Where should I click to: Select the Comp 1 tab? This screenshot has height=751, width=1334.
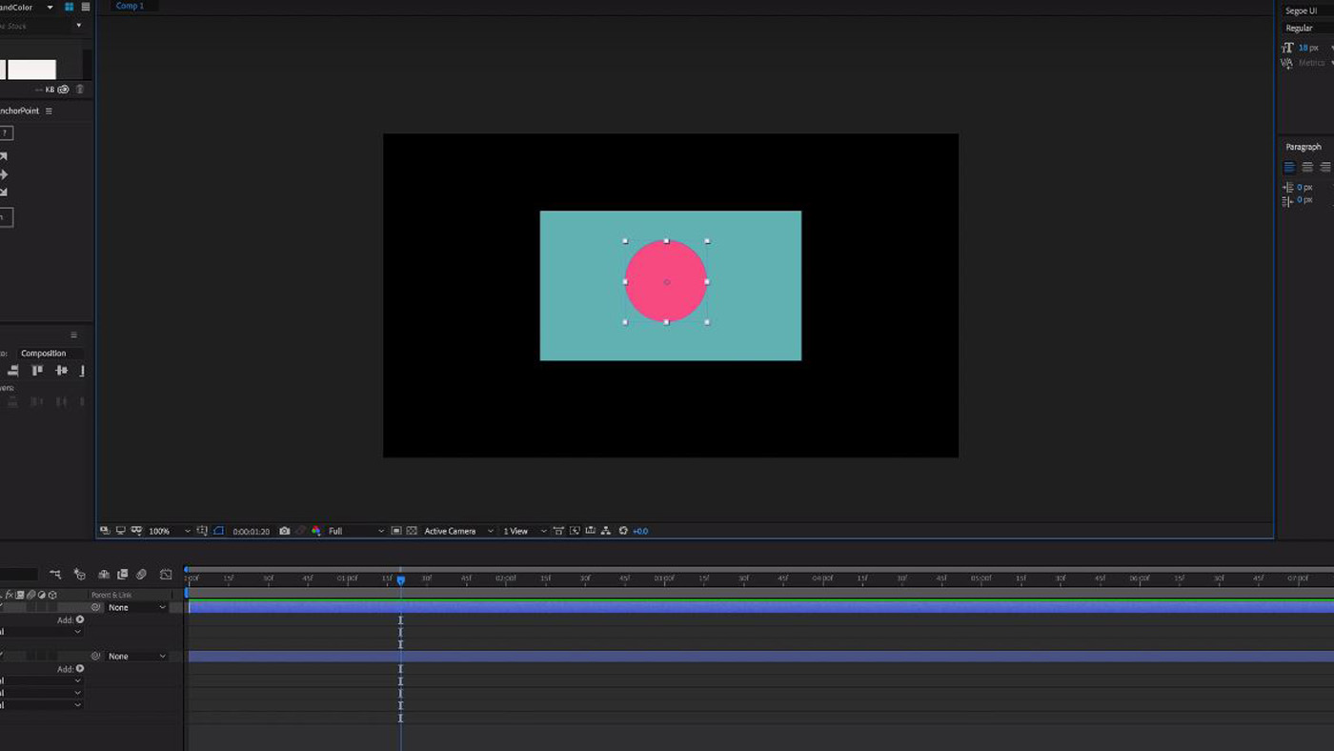(x=131, y=6)
